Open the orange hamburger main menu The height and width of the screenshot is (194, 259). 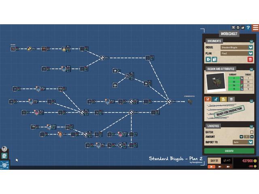[255, 27]
